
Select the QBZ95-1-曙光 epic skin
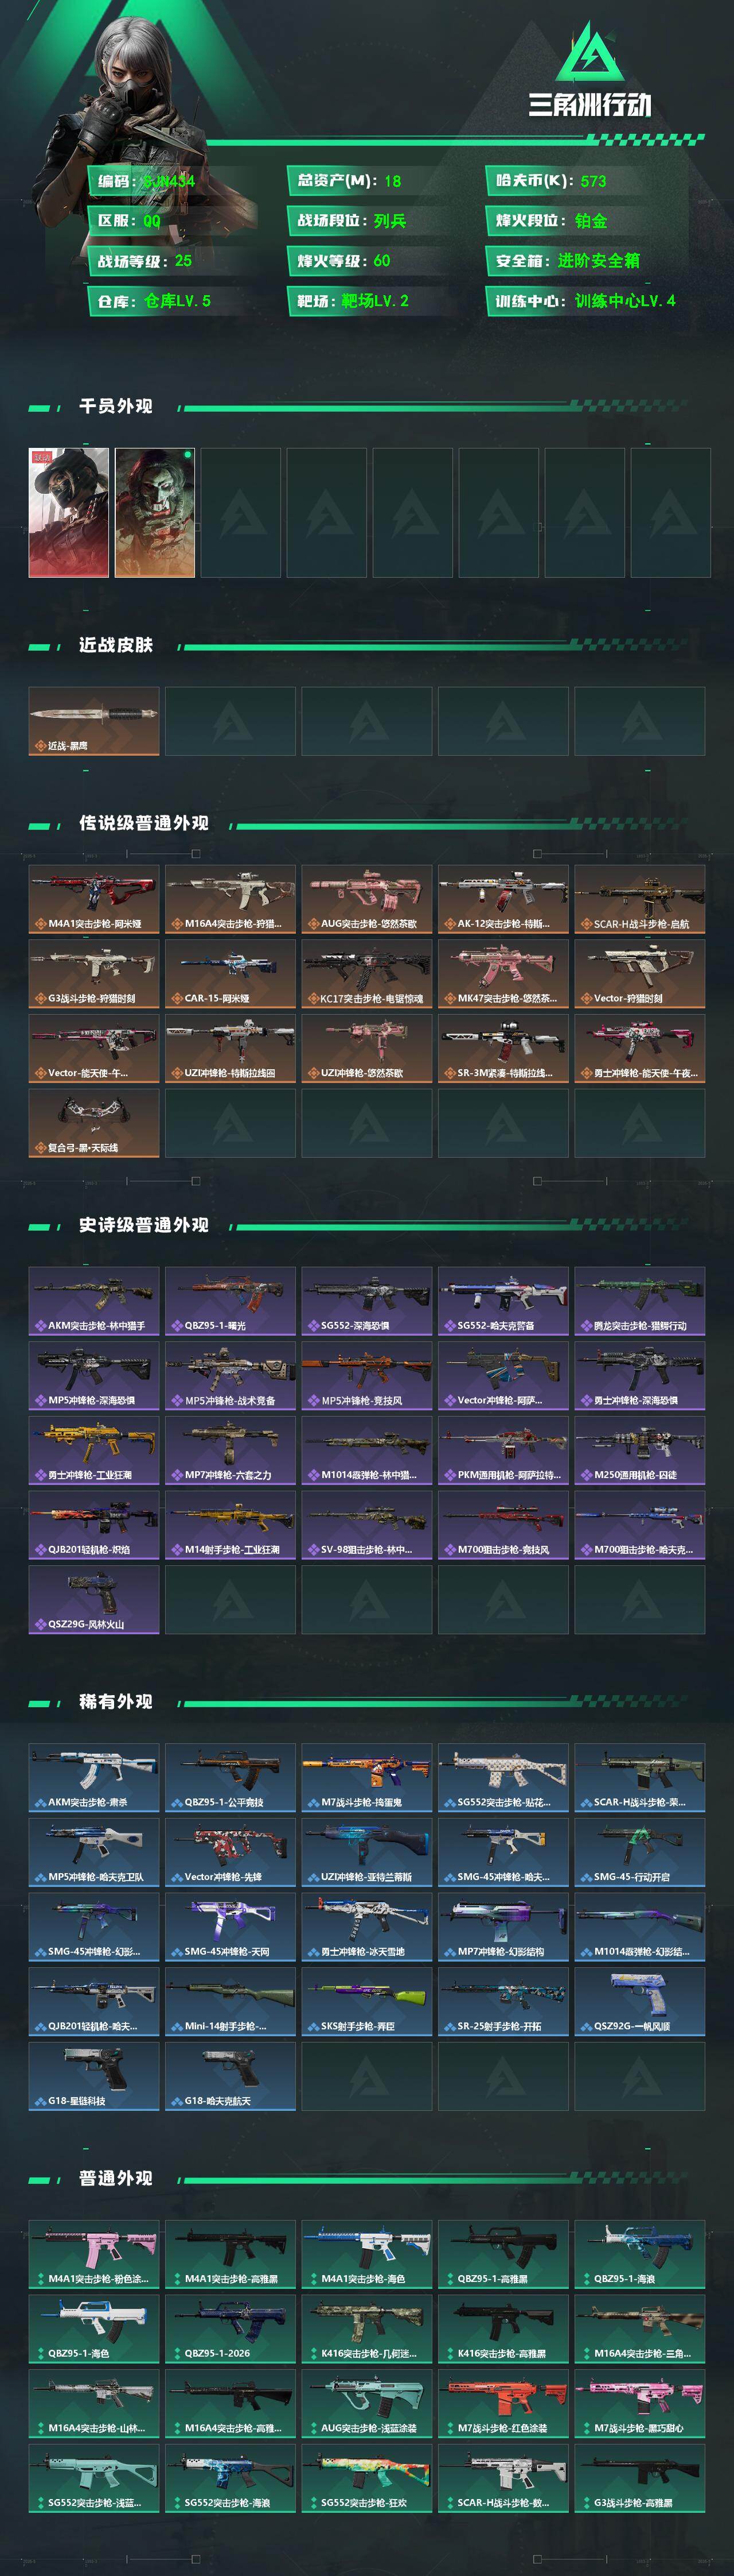click(231, 1301)
